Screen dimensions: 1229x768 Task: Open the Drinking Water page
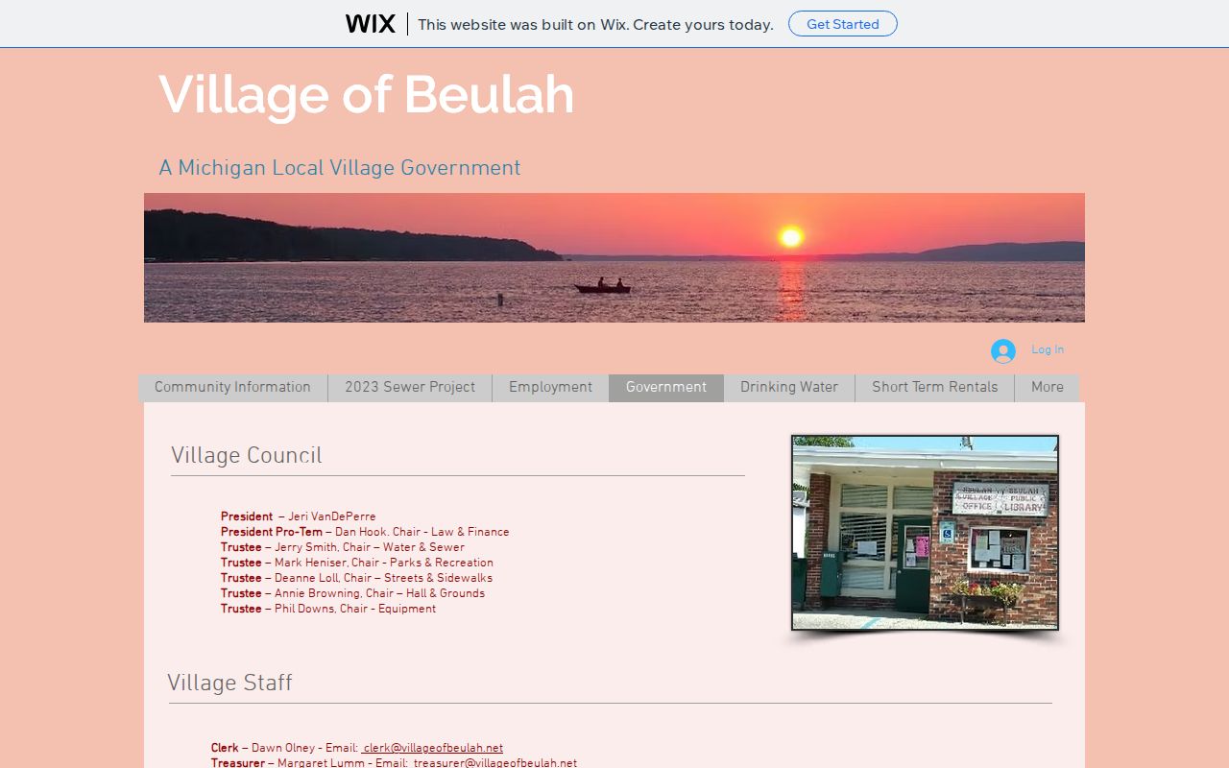click(x=789, y=388)
